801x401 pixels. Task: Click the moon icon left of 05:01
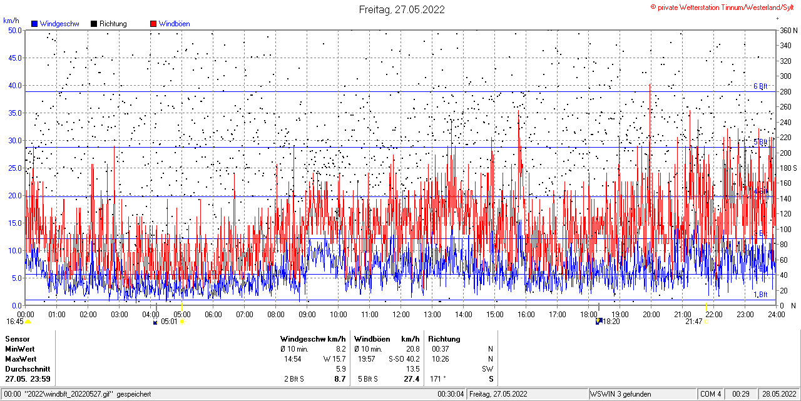(x=155, y=322)
